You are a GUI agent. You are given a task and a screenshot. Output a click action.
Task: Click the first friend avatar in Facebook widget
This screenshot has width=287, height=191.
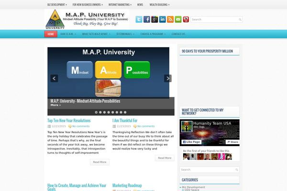point(187,157)
